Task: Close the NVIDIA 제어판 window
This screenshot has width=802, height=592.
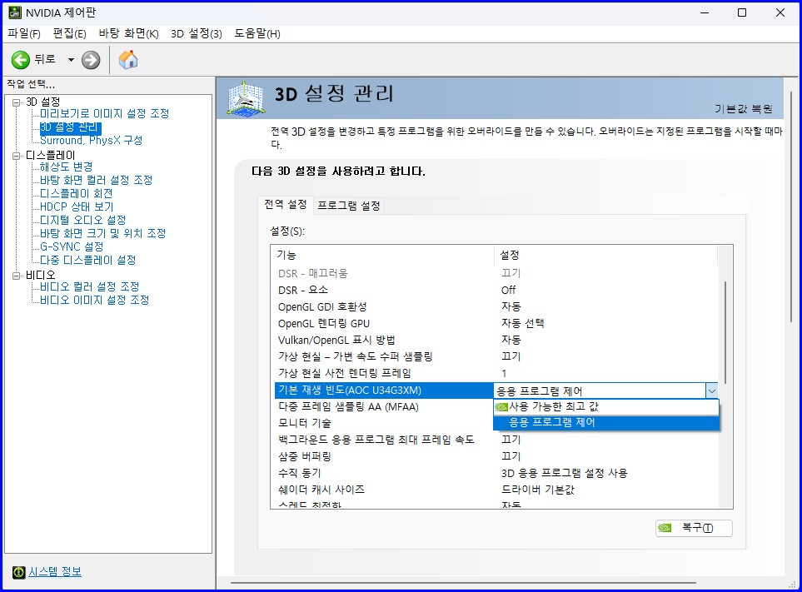Action: [x=780, y=12]
